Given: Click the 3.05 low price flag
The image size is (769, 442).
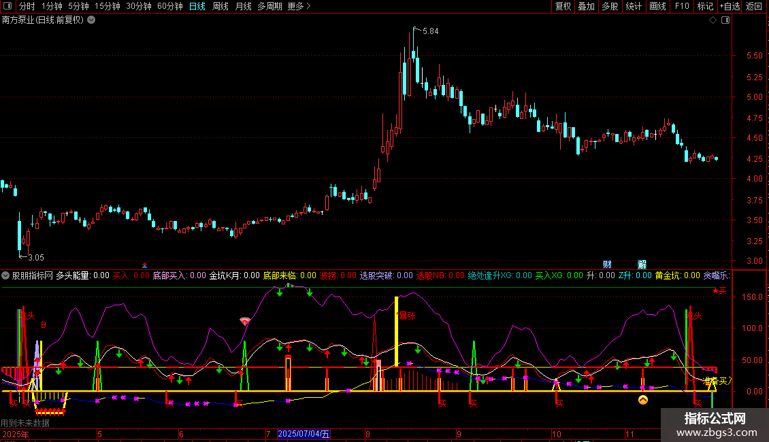Looking at the screenshot, I should tap(35, 257).
